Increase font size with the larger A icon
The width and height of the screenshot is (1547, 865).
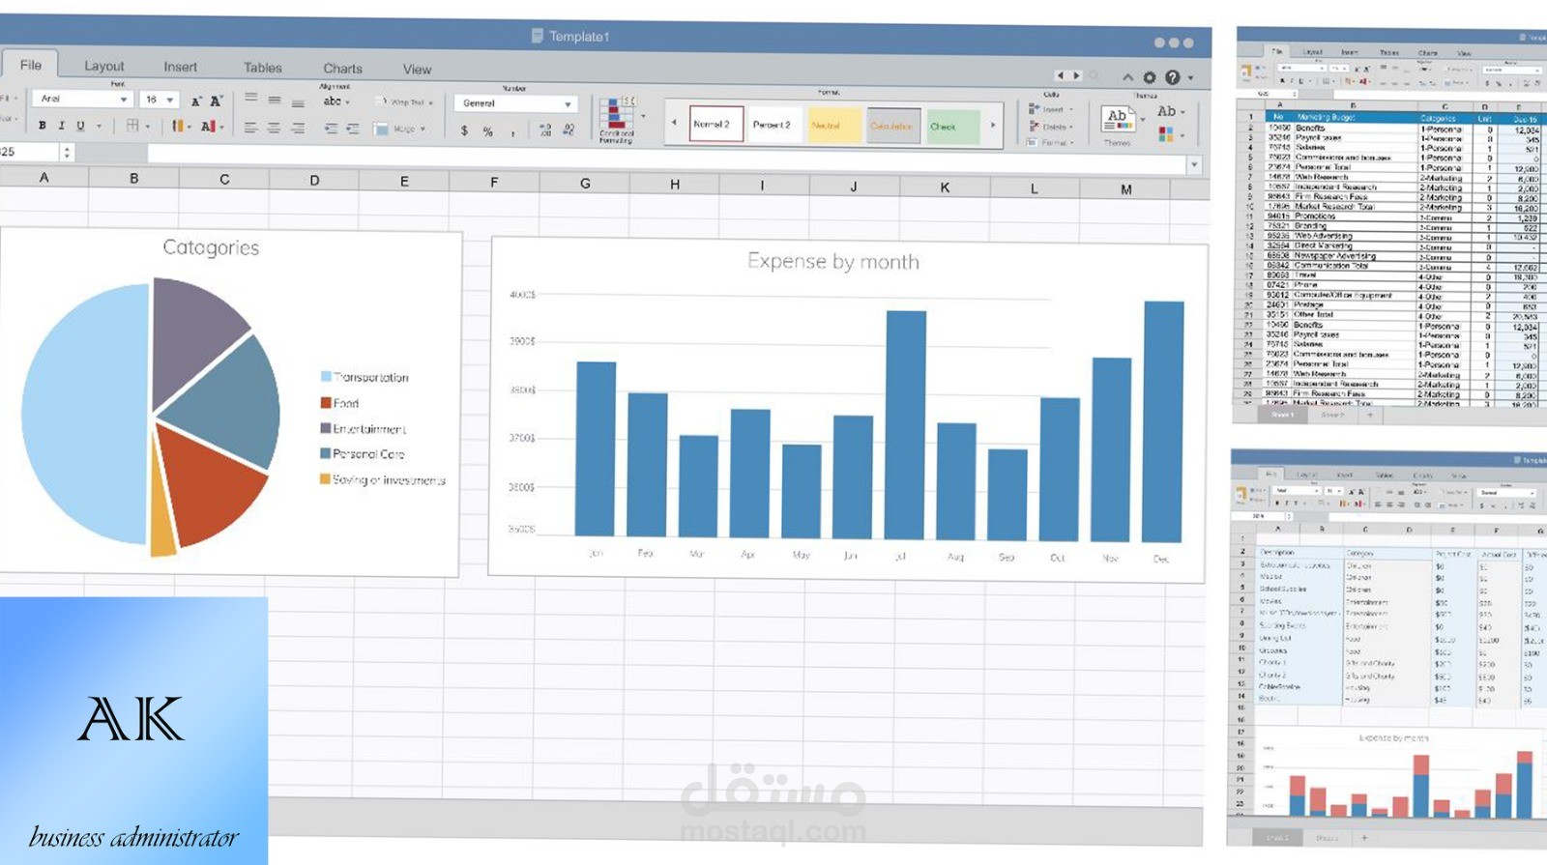[x=217, y=101]
